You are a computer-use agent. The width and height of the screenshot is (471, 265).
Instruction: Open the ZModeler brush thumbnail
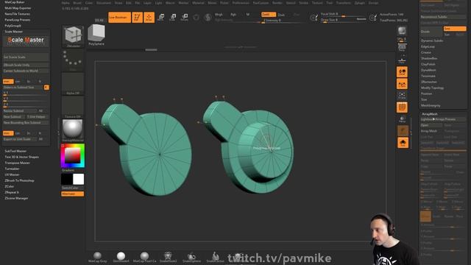click(73, 37)
